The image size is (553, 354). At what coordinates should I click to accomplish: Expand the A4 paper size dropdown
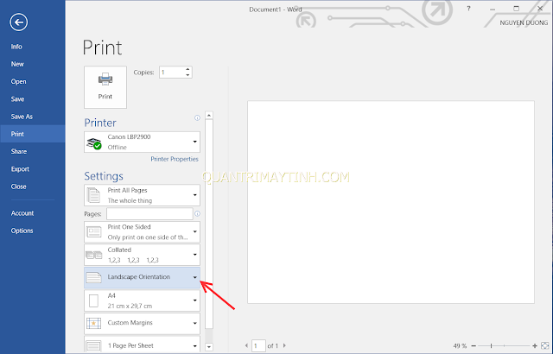[142, 300]
